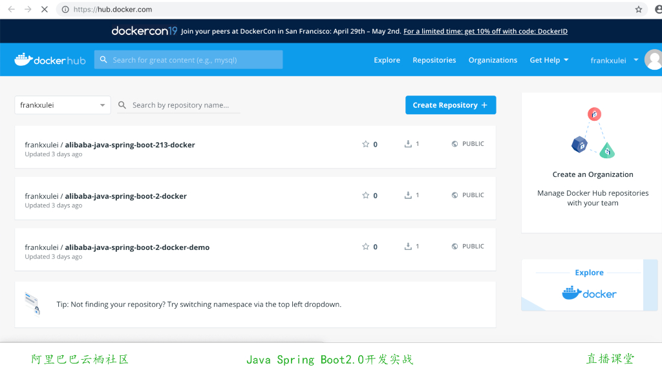The height and width of the screenshot is (372, 662).
Task: Expand the Get Help dropdown
Action: (549, 59)
